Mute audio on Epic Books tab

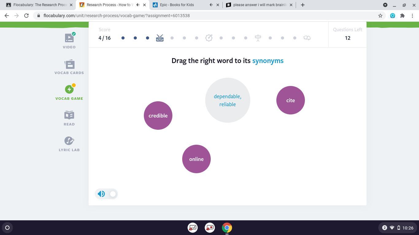[x=211, y=5]
